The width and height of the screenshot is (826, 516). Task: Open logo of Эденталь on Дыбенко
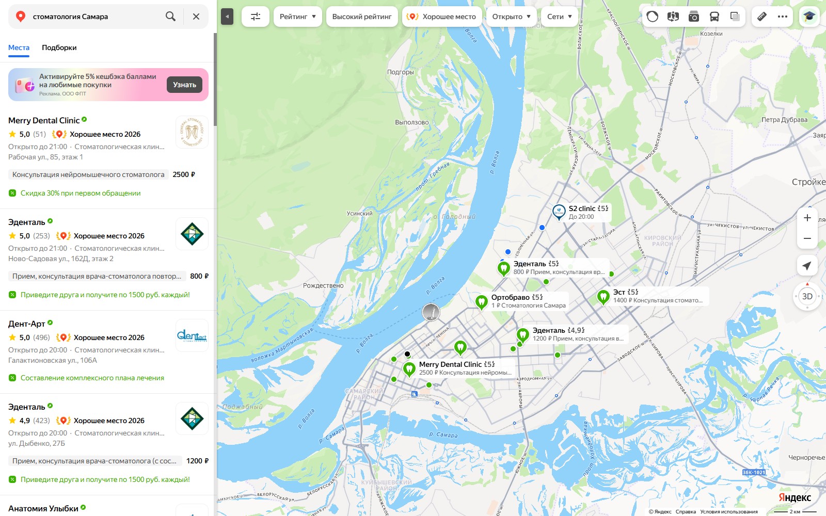pyautogui.click(x=192, y=418)
